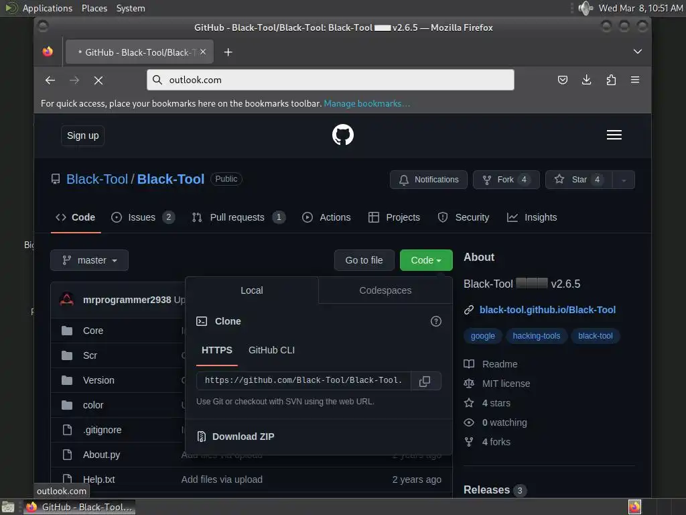Screen dimensions: 686x515
Task: Open the Issues tab
Action: click(x=143, y=217)
